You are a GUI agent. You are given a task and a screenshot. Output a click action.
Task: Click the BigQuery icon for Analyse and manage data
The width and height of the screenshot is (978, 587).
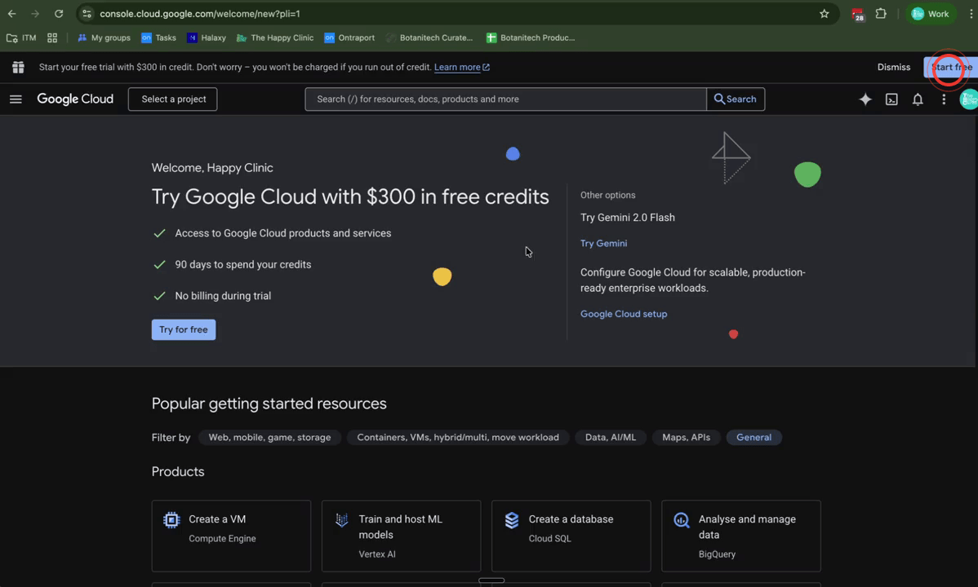click(x=681, y=519)
